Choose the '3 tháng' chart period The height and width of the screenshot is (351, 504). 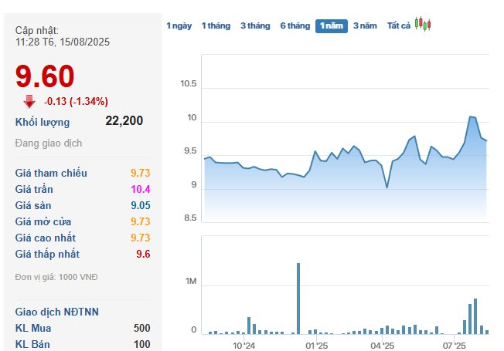point(255,25)
